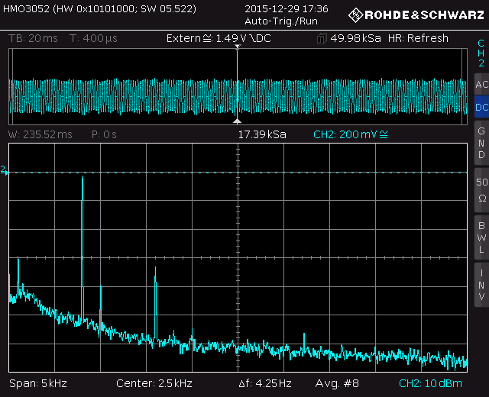Click the Avg. #8 averaging readout
The image size is (489, 397).
click(335, 383)
